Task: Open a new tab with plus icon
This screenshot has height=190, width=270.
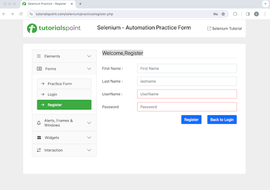Action: (x=80, y=4)
